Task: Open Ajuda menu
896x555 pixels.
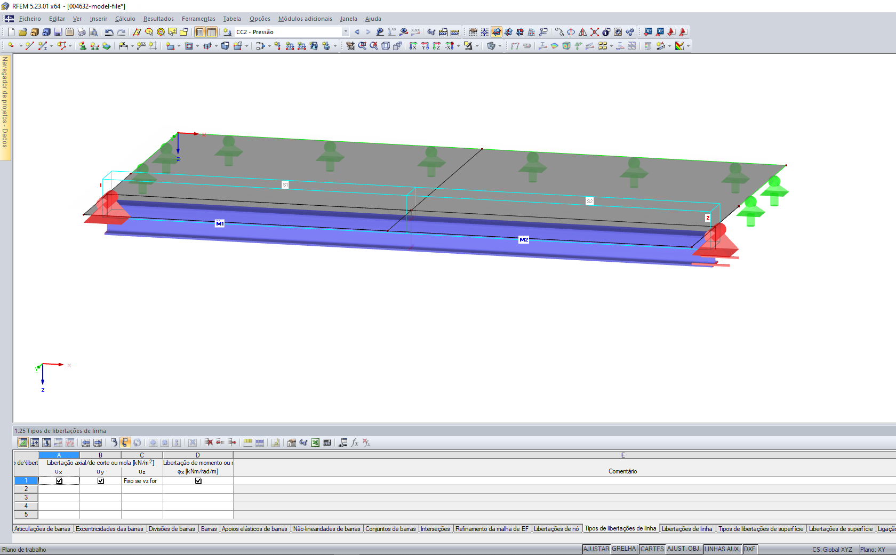Action: tap(373, 19)
